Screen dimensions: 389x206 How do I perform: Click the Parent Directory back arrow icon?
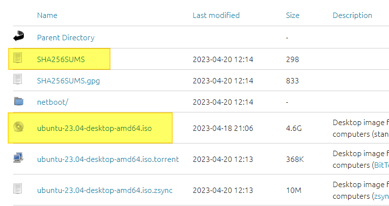pyautogui.click(x=18, y=36)
